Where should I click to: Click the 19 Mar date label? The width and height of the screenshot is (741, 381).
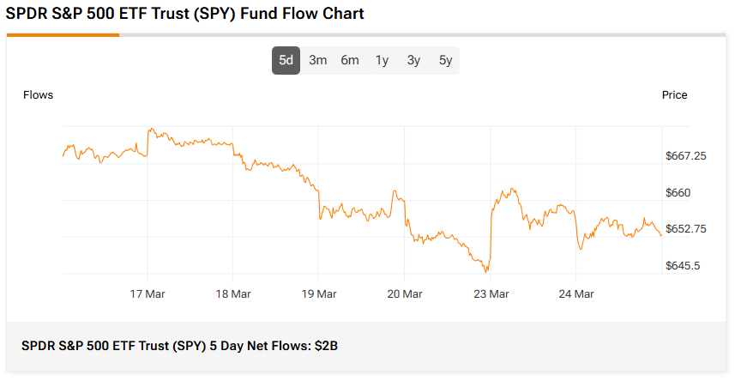pyautogui.click(x=319, y=294)
